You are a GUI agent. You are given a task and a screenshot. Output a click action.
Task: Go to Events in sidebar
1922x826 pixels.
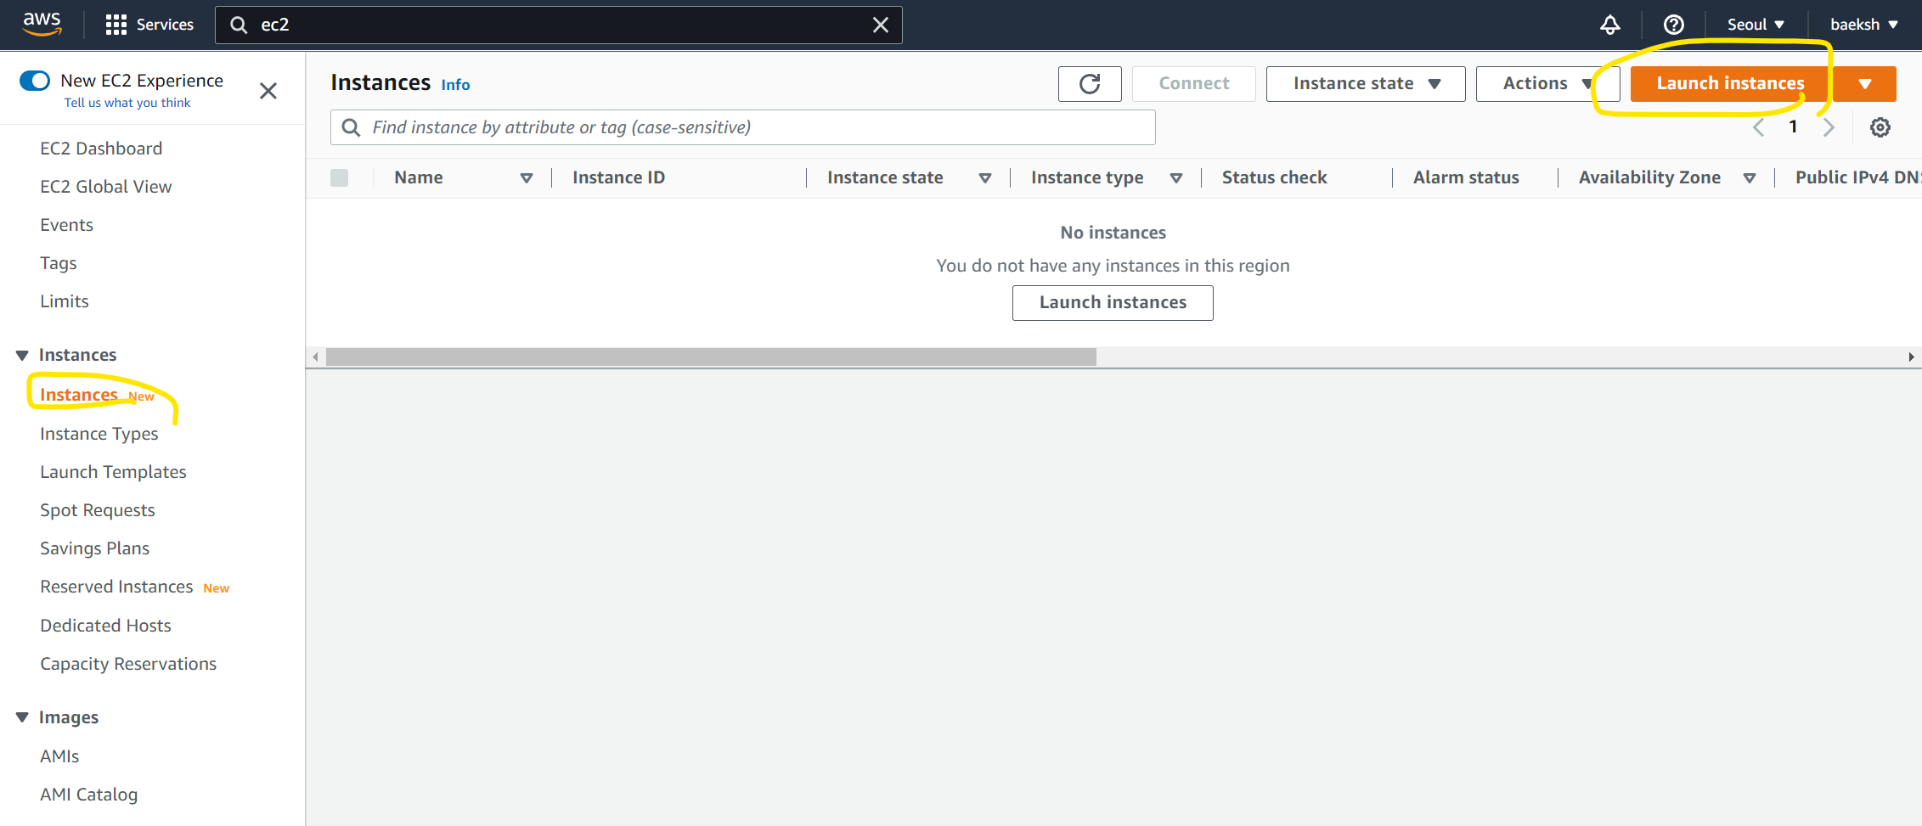click(66, 225)
